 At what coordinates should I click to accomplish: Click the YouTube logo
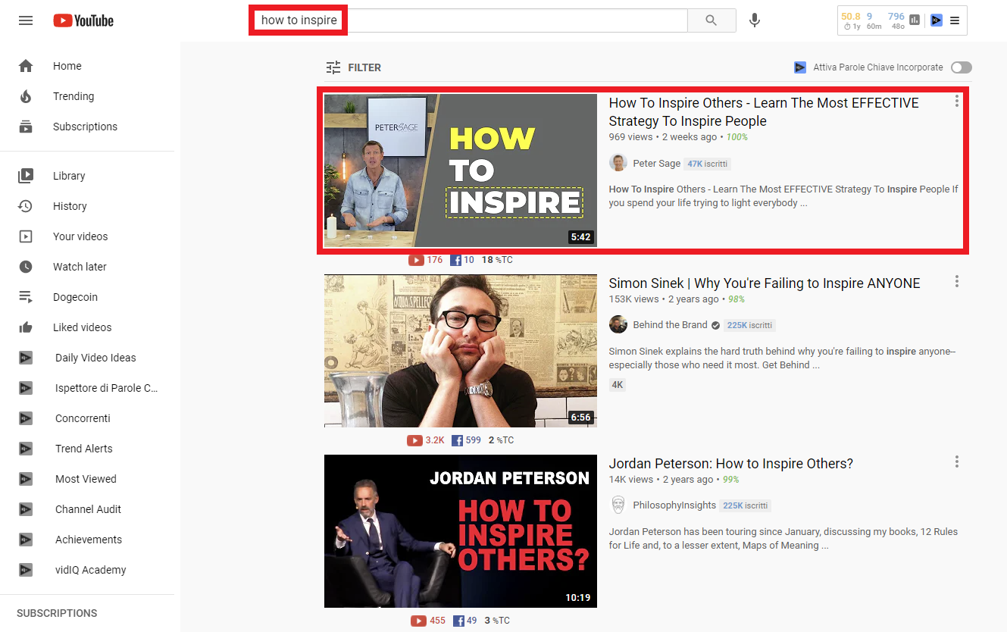coord(83,20)
